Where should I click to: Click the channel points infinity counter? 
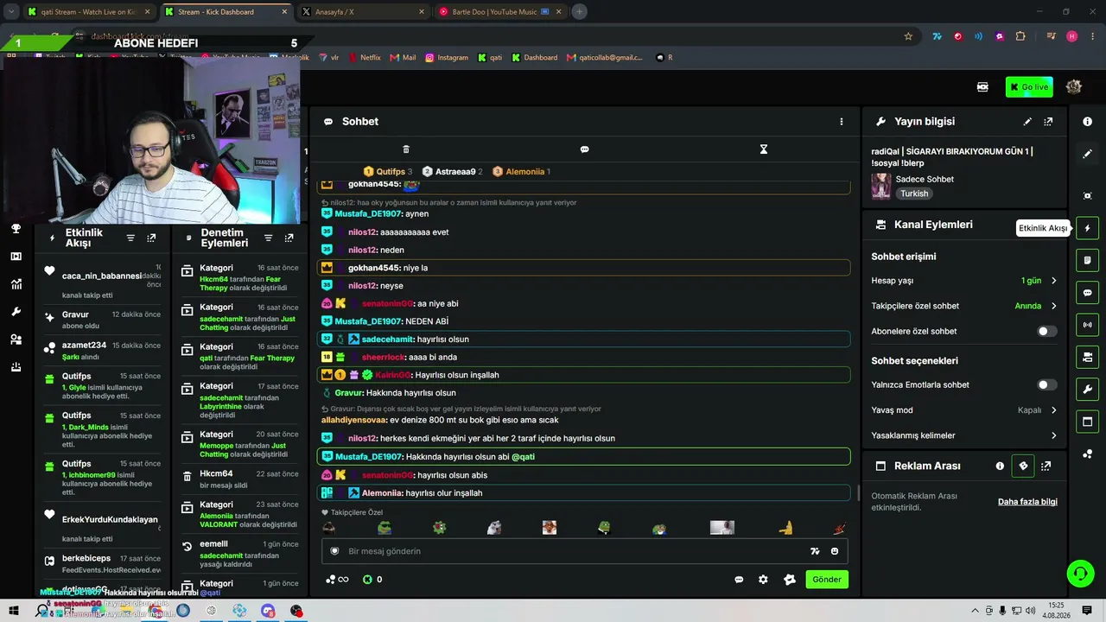click(x=337, y=580)
